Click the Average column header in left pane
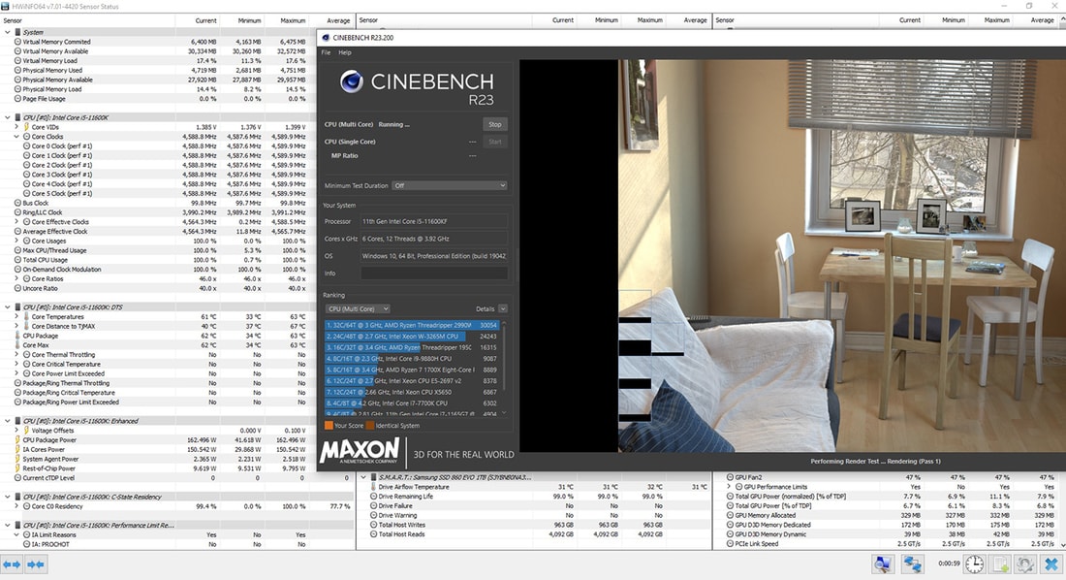This screenshot has width=1066, height=580. (338, 20)
